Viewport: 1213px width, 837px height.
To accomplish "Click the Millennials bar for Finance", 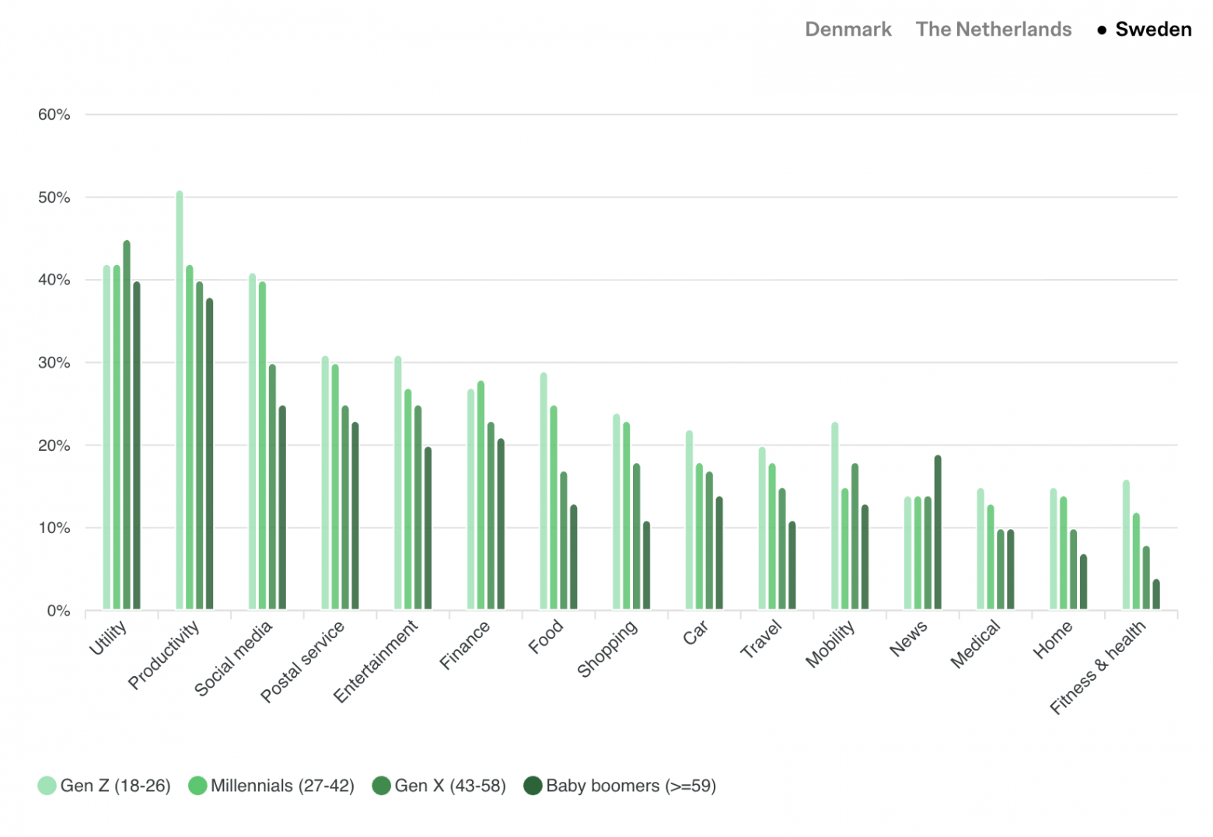I will 481,495.
